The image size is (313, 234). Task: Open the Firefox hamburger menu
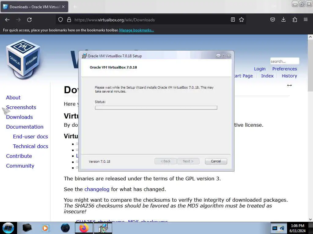coord(306,19)
